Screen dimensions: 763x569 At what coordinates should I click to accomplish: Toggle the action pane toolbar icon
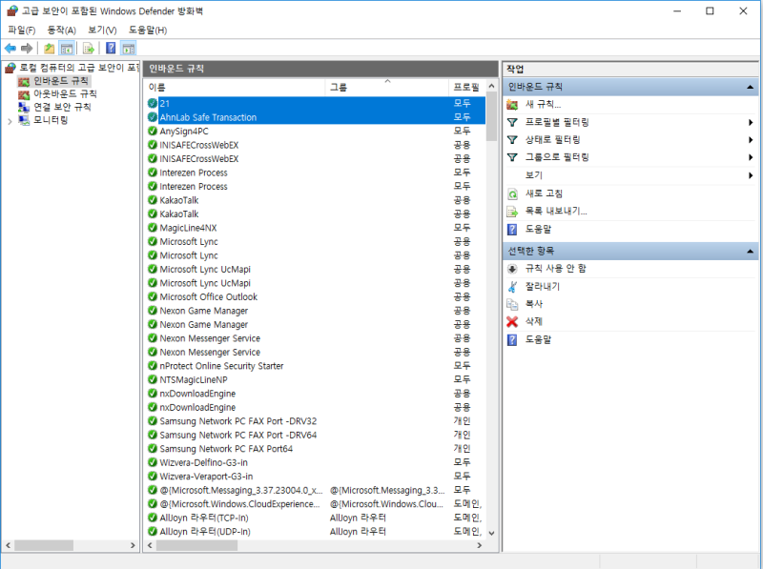tap(129, 49)
